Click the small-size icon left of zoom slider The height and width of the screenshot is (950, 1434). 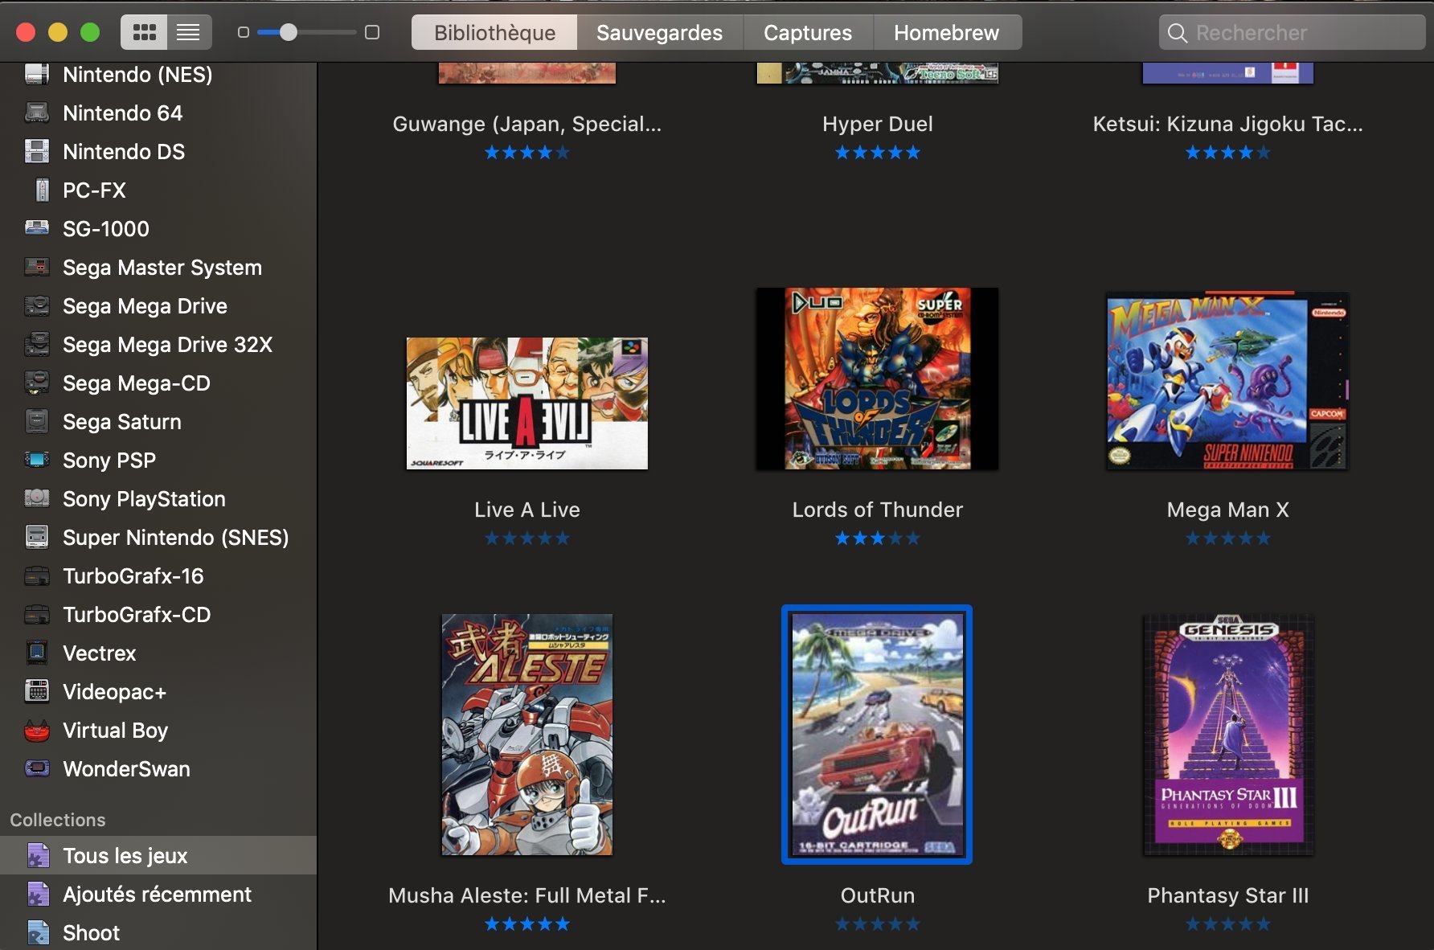(x=244, y=32)
